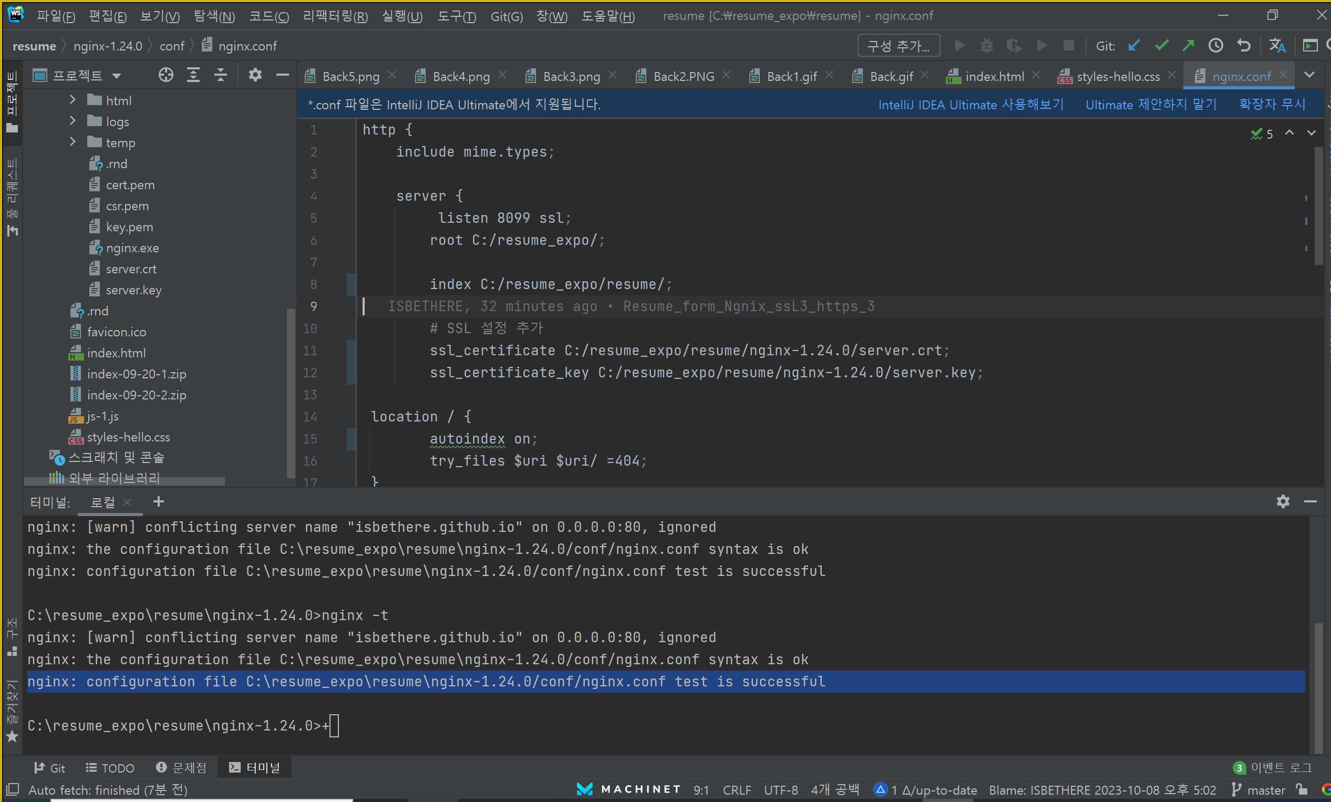Click the Debug bug icon
Screen dimensions: 1331x802
click(x=986, y=46)
